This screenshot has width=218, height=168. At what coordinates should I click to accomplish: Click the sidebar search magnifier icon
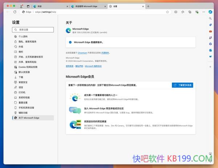tap(210, 18)
